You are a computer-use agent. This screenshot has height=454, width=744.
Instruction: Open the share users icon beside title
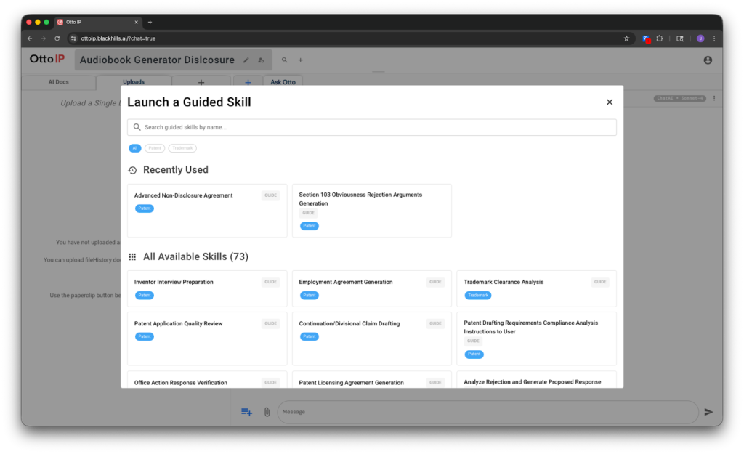[261, 60]
